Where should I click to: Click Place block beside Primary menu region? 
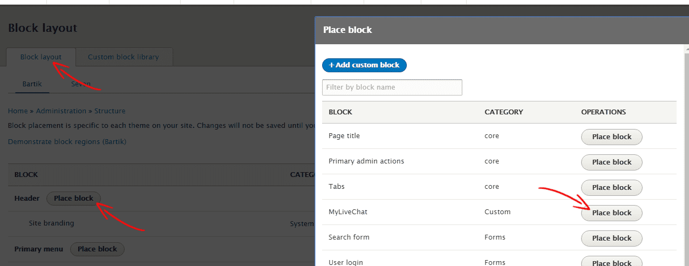point(97,249)
